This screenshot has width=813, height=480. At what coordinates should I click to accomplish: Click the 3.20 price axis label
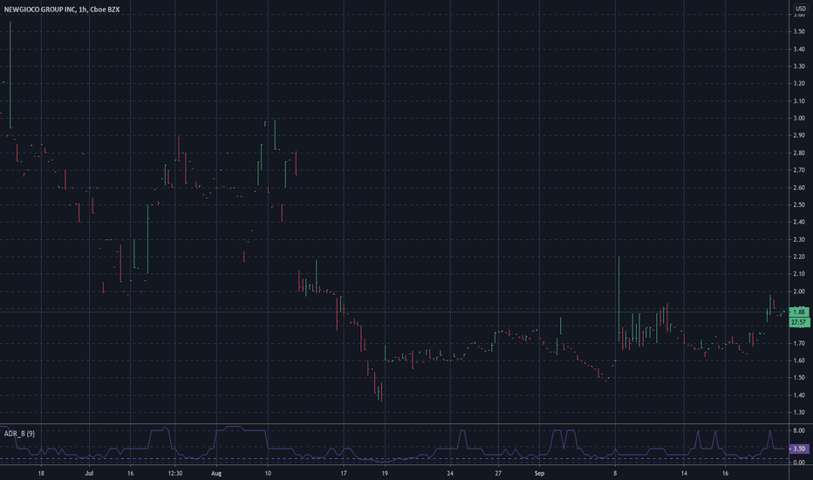click(799, 84)
